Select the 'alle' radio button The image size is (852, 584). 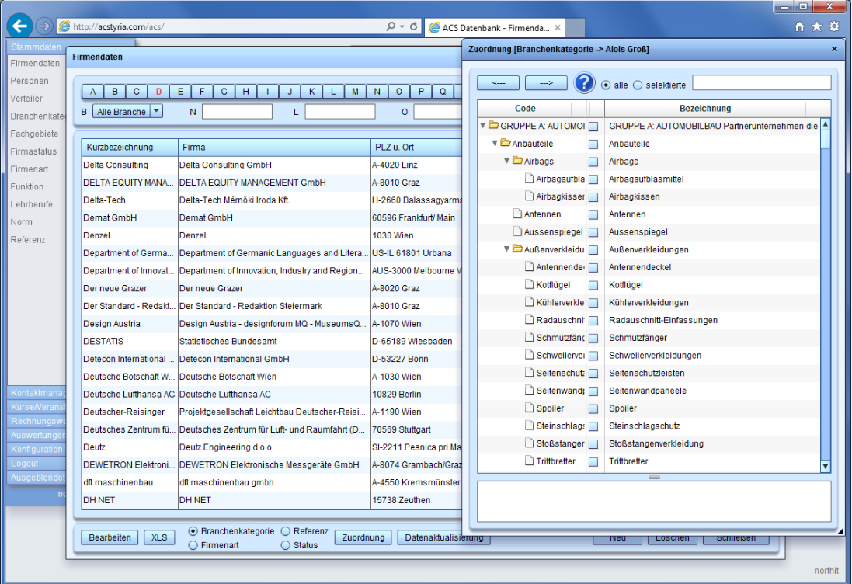pyautogui.click(x=606, y=85)
